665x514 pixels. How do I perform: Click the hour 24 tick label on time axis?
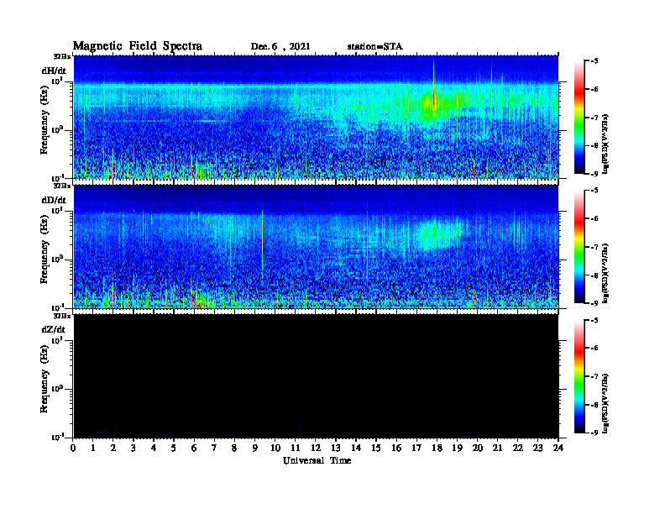(x=558, y=448)
